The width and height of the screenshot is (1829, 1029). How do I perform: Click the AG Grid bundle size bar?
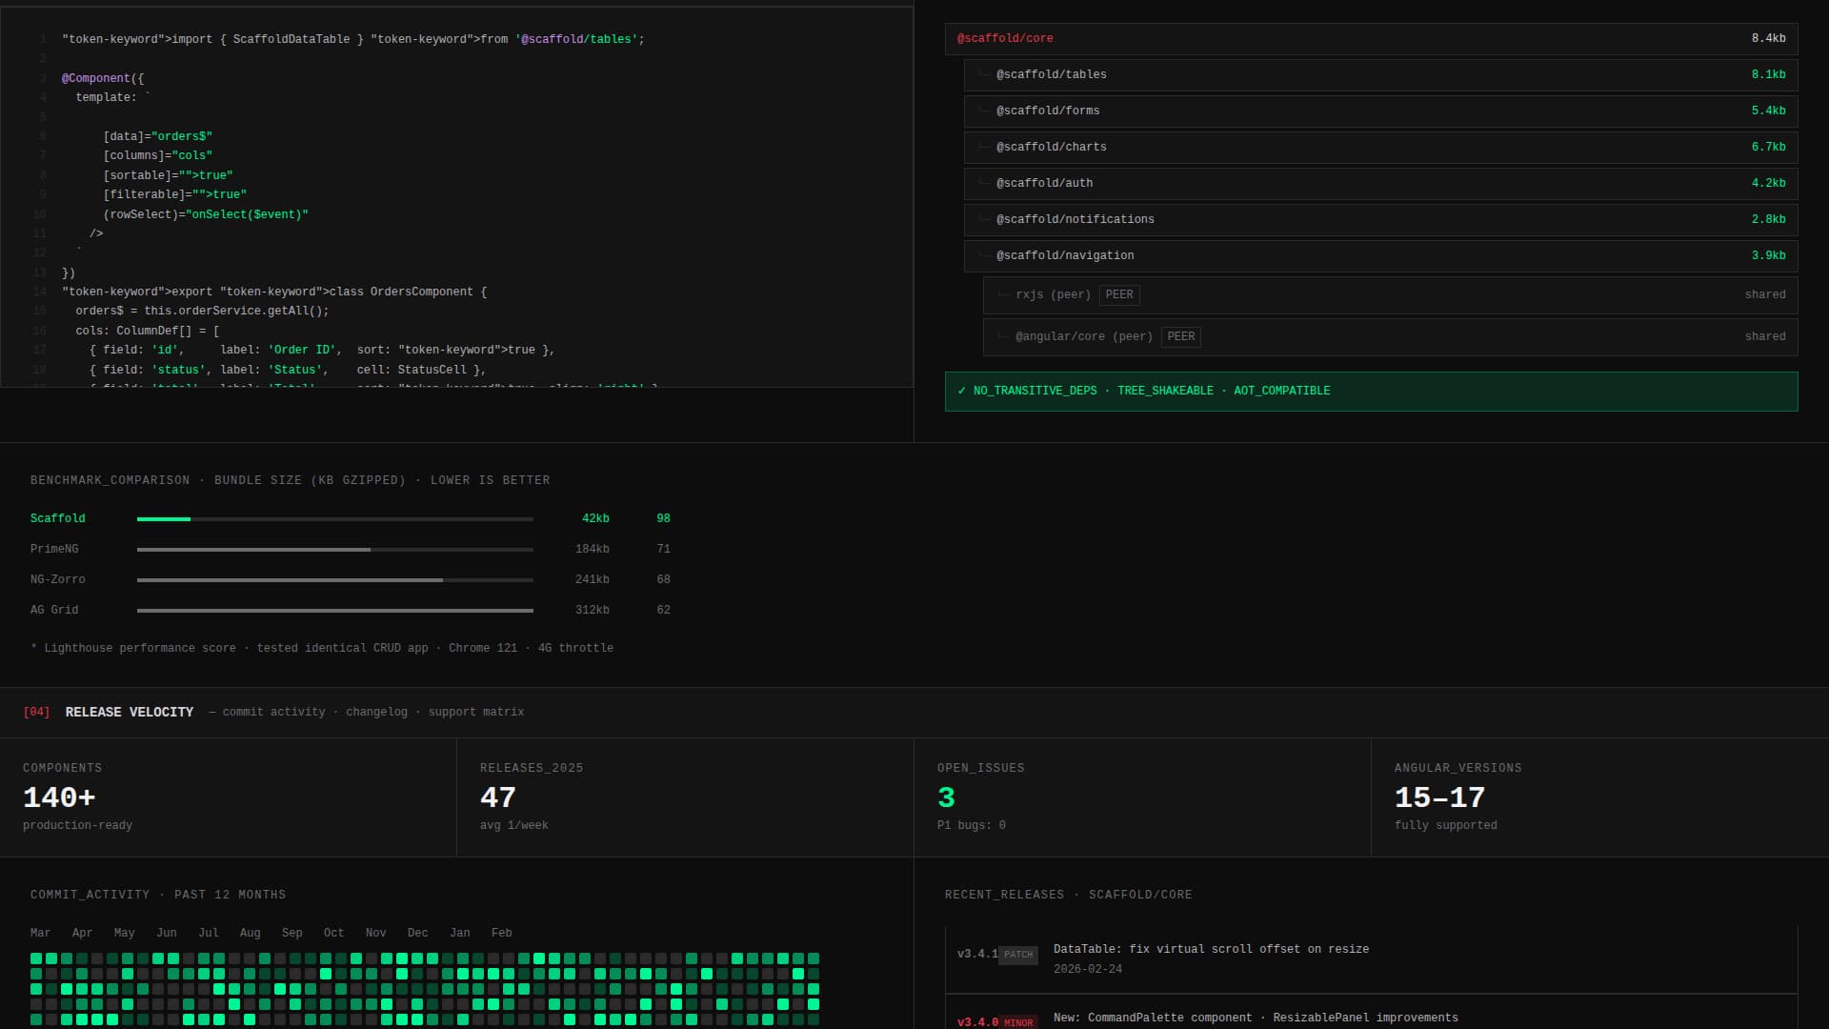pos(335,611)
